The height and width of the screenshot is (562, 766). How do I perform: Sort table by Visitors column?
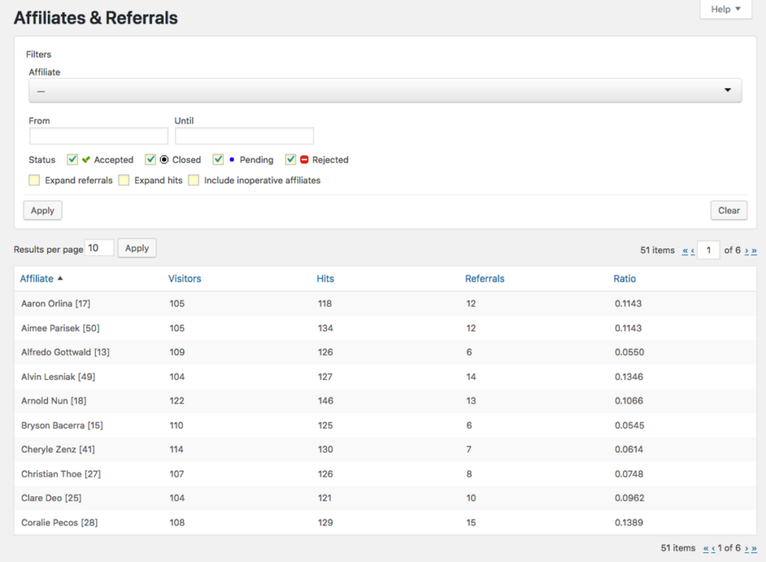coord(185,278)
